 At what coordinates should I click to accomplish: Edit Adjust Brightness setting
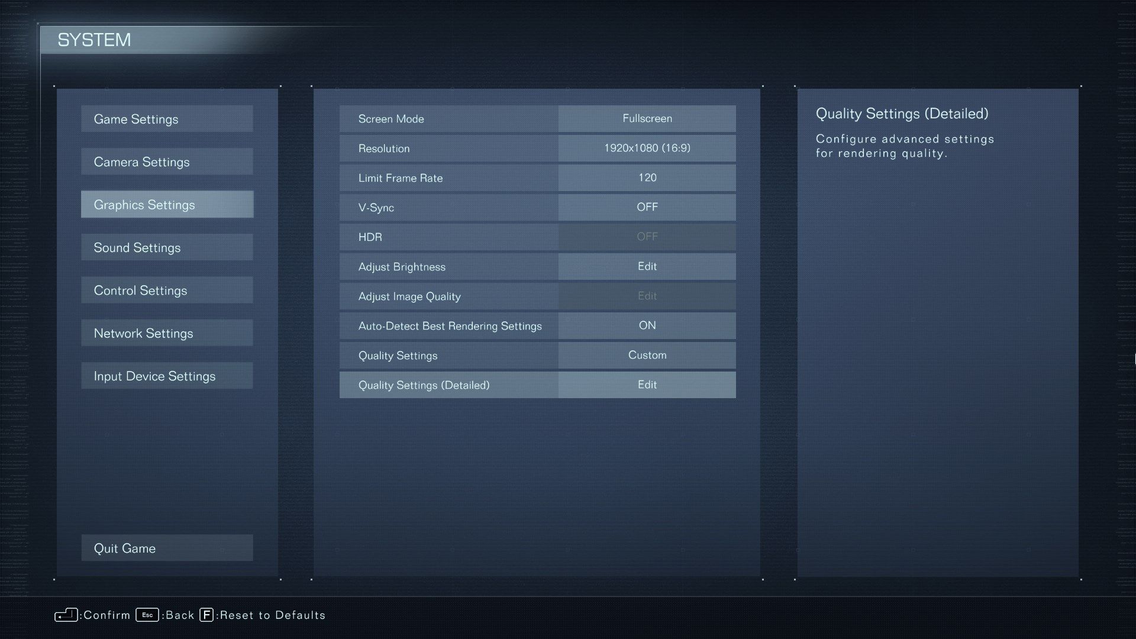click(647, 266)
